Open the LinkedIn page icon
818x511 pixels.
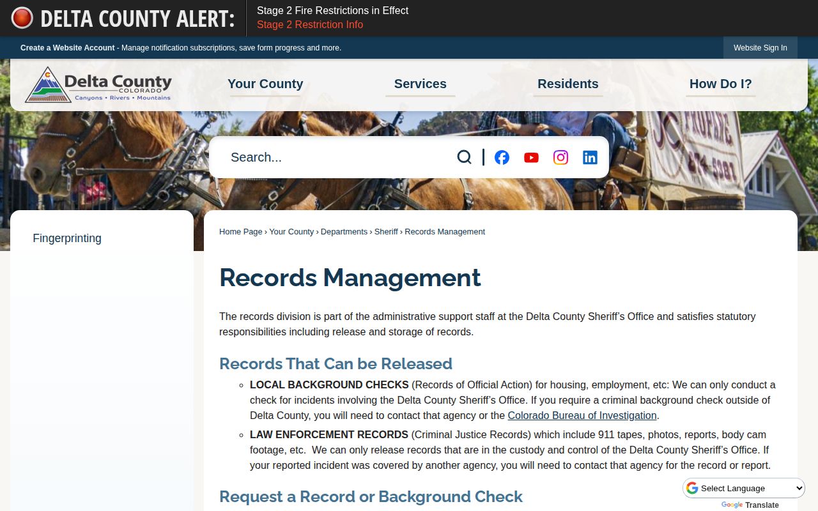tap(590, 157)
